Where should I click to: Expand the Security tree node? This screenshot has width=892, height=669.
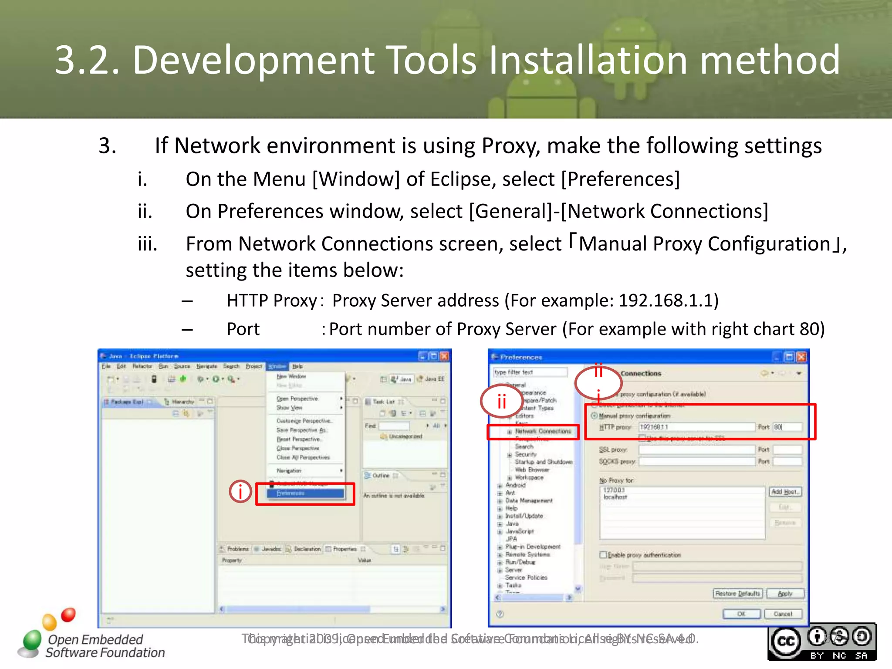click(x=509, y=455)
